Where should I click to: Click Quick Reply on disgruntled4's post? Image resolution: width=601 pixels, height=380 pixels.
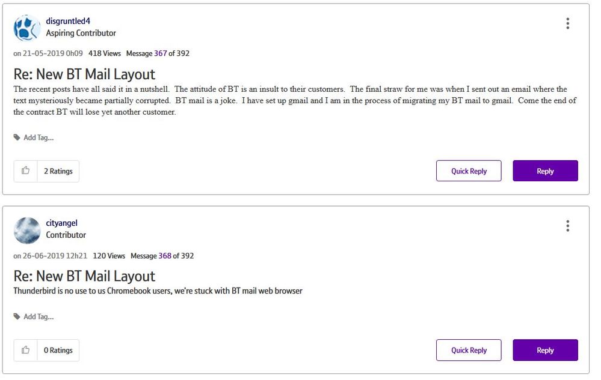(469, 171)
